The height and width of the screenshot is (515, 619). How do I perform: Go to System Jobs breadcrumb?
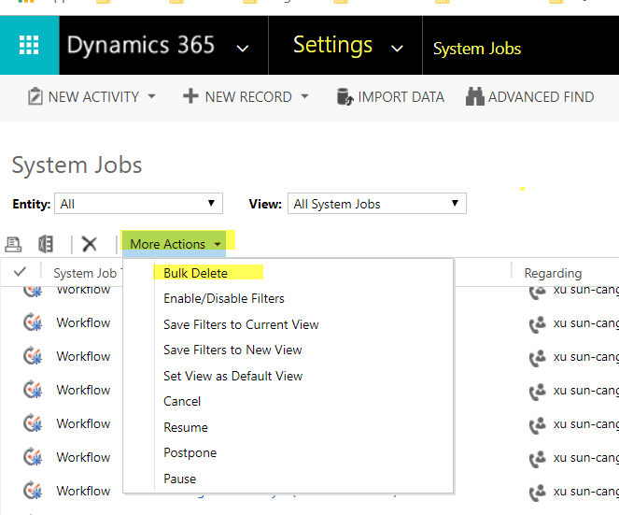tap(477, 49)
